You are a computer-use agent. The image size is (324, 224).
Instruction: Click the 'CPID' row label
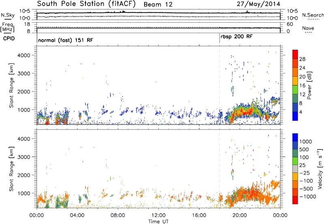(9, 38)
